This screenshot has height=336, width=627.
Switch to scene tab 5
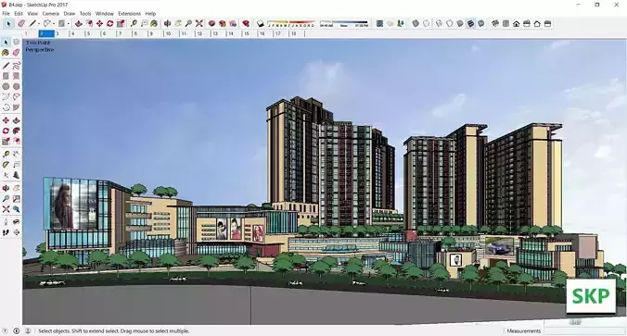93,33
